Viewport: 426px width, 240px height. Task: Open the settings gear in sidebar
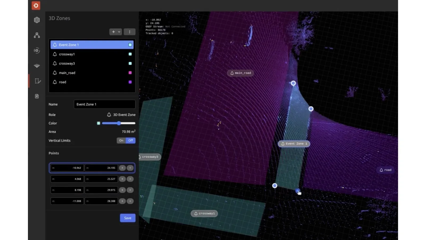(x=37, y=20)
